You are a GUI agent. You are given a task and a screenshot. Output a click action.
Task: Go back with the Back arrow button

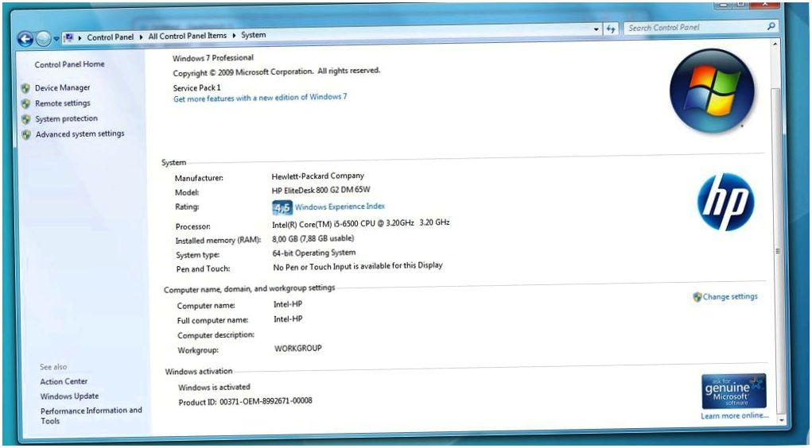pos(25,38)
